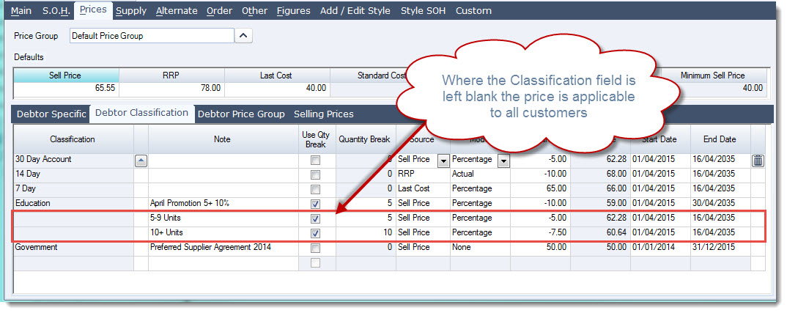Click the Last Cost source cell in 7 Day row
787x313 pixels.
[x=423, y=188]
